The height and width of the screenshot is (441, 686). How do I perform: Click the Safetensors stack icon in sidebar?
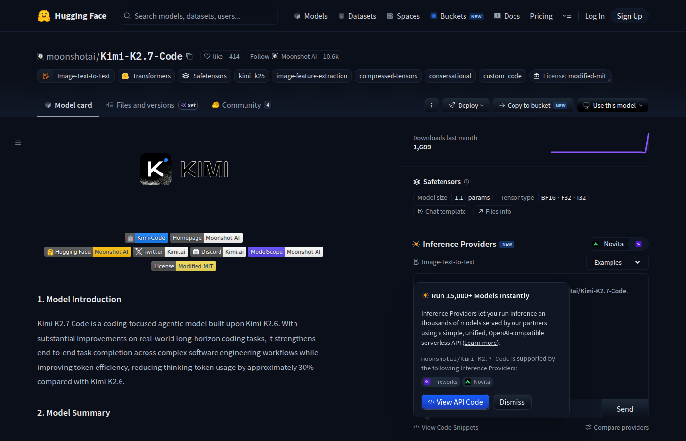click(x=417, y=182)
